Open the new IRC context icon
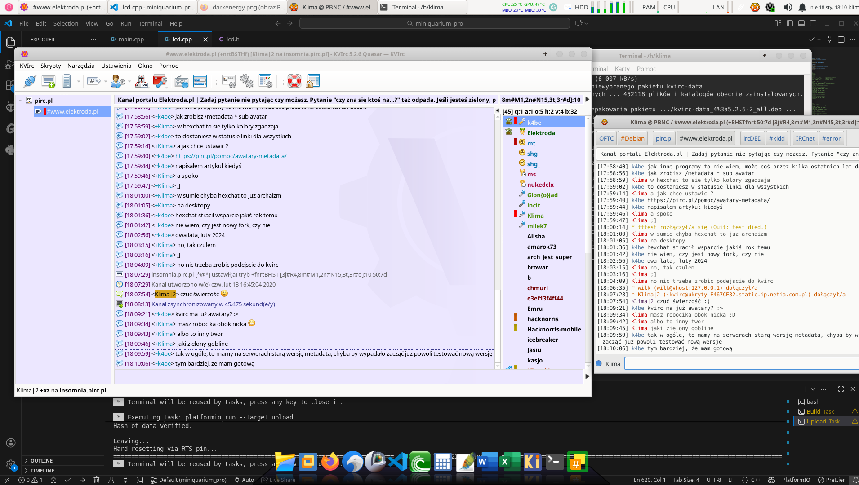This screenshot has width=859, height=485. [x=48, y=81]
